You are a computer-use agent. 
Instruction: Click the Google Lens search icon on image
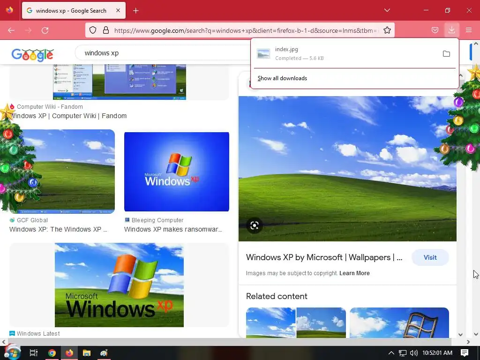coord(255,225)
